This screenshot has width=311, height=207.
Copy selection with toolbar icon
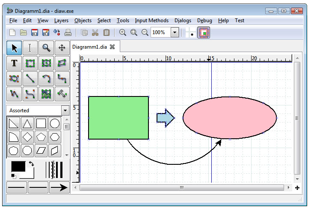tap(84, 32)
